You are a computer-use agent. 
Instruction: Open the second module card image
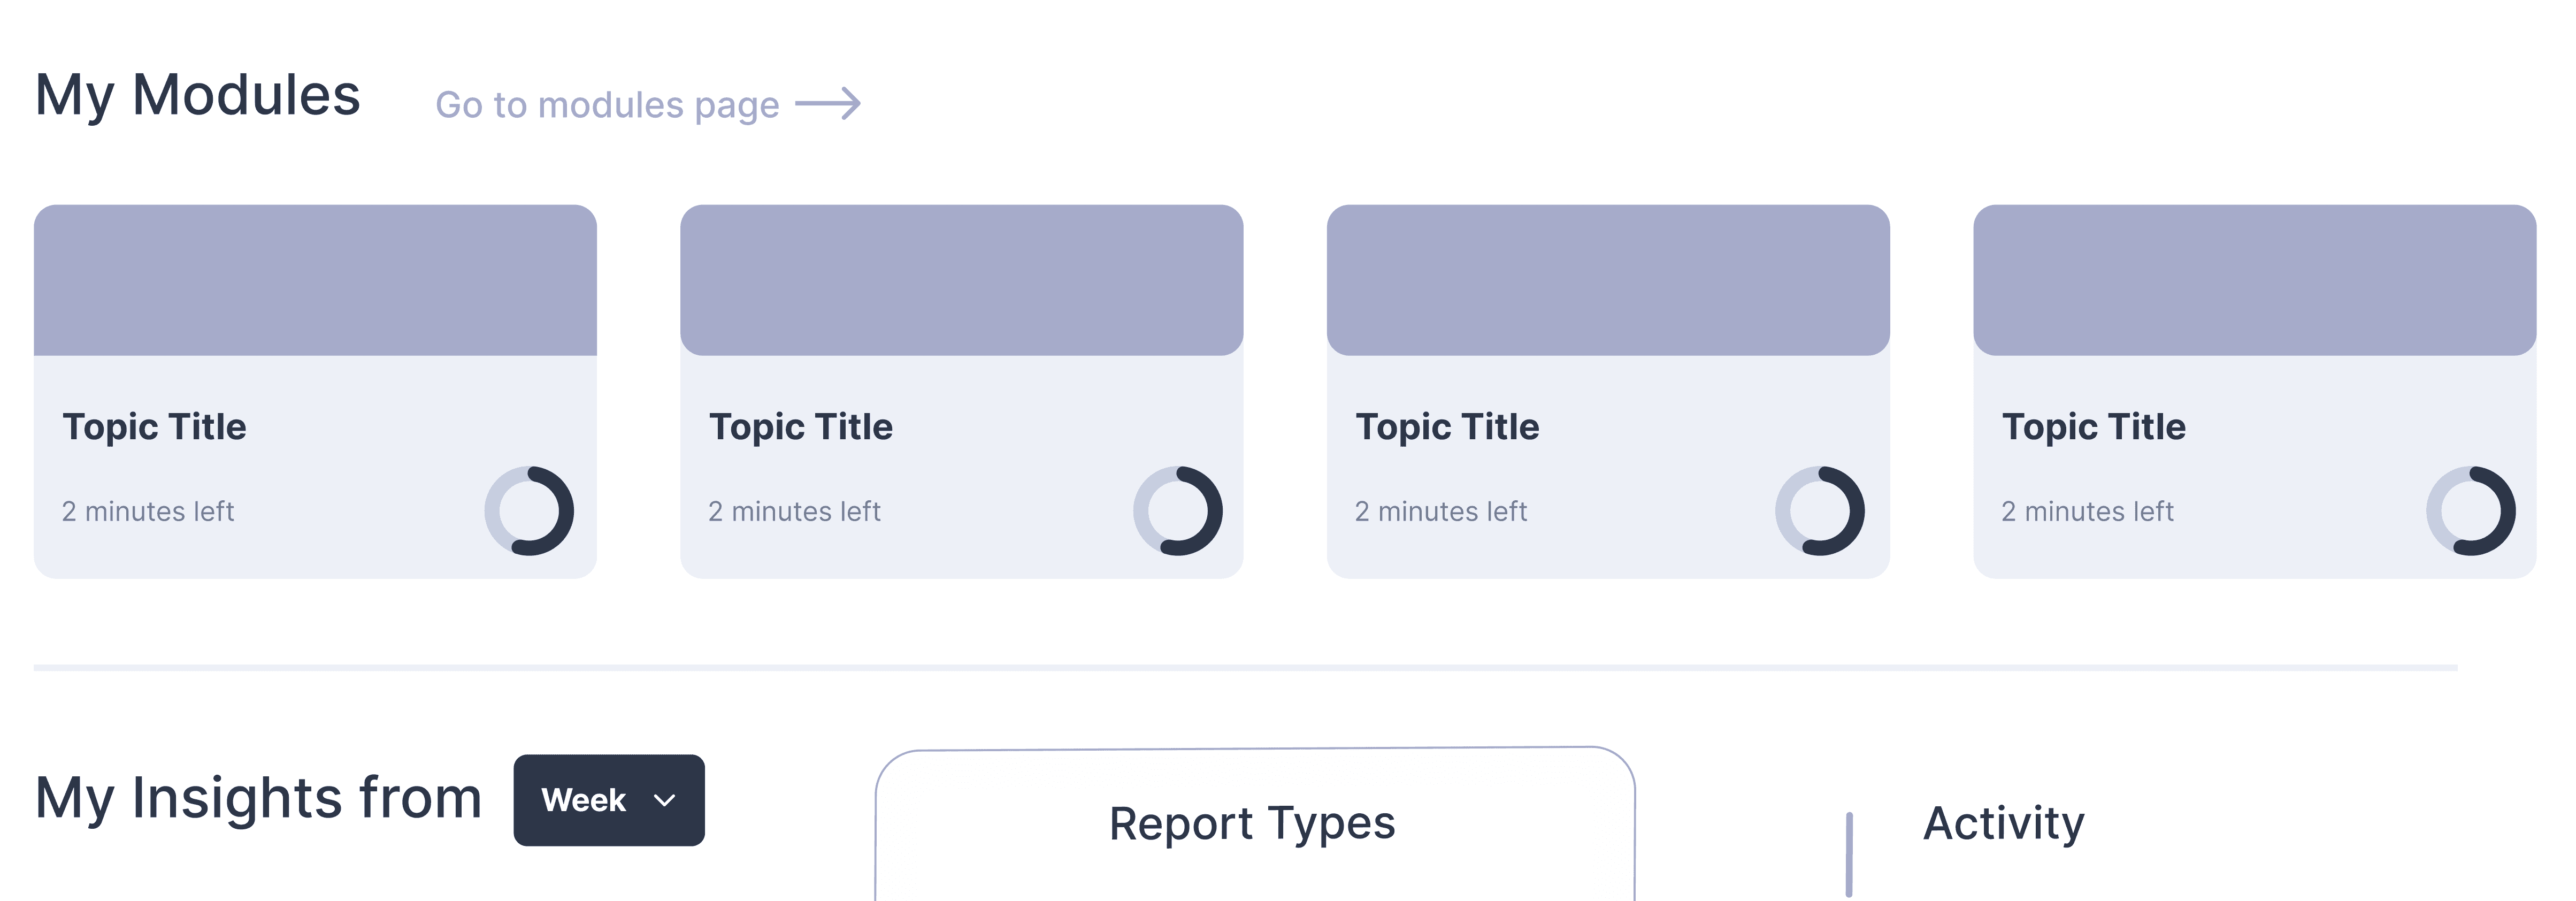point(962,280)
